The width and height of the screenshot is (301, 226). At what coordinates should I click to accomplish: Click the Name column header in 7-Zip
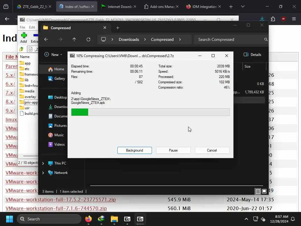(x=25, y=57)
